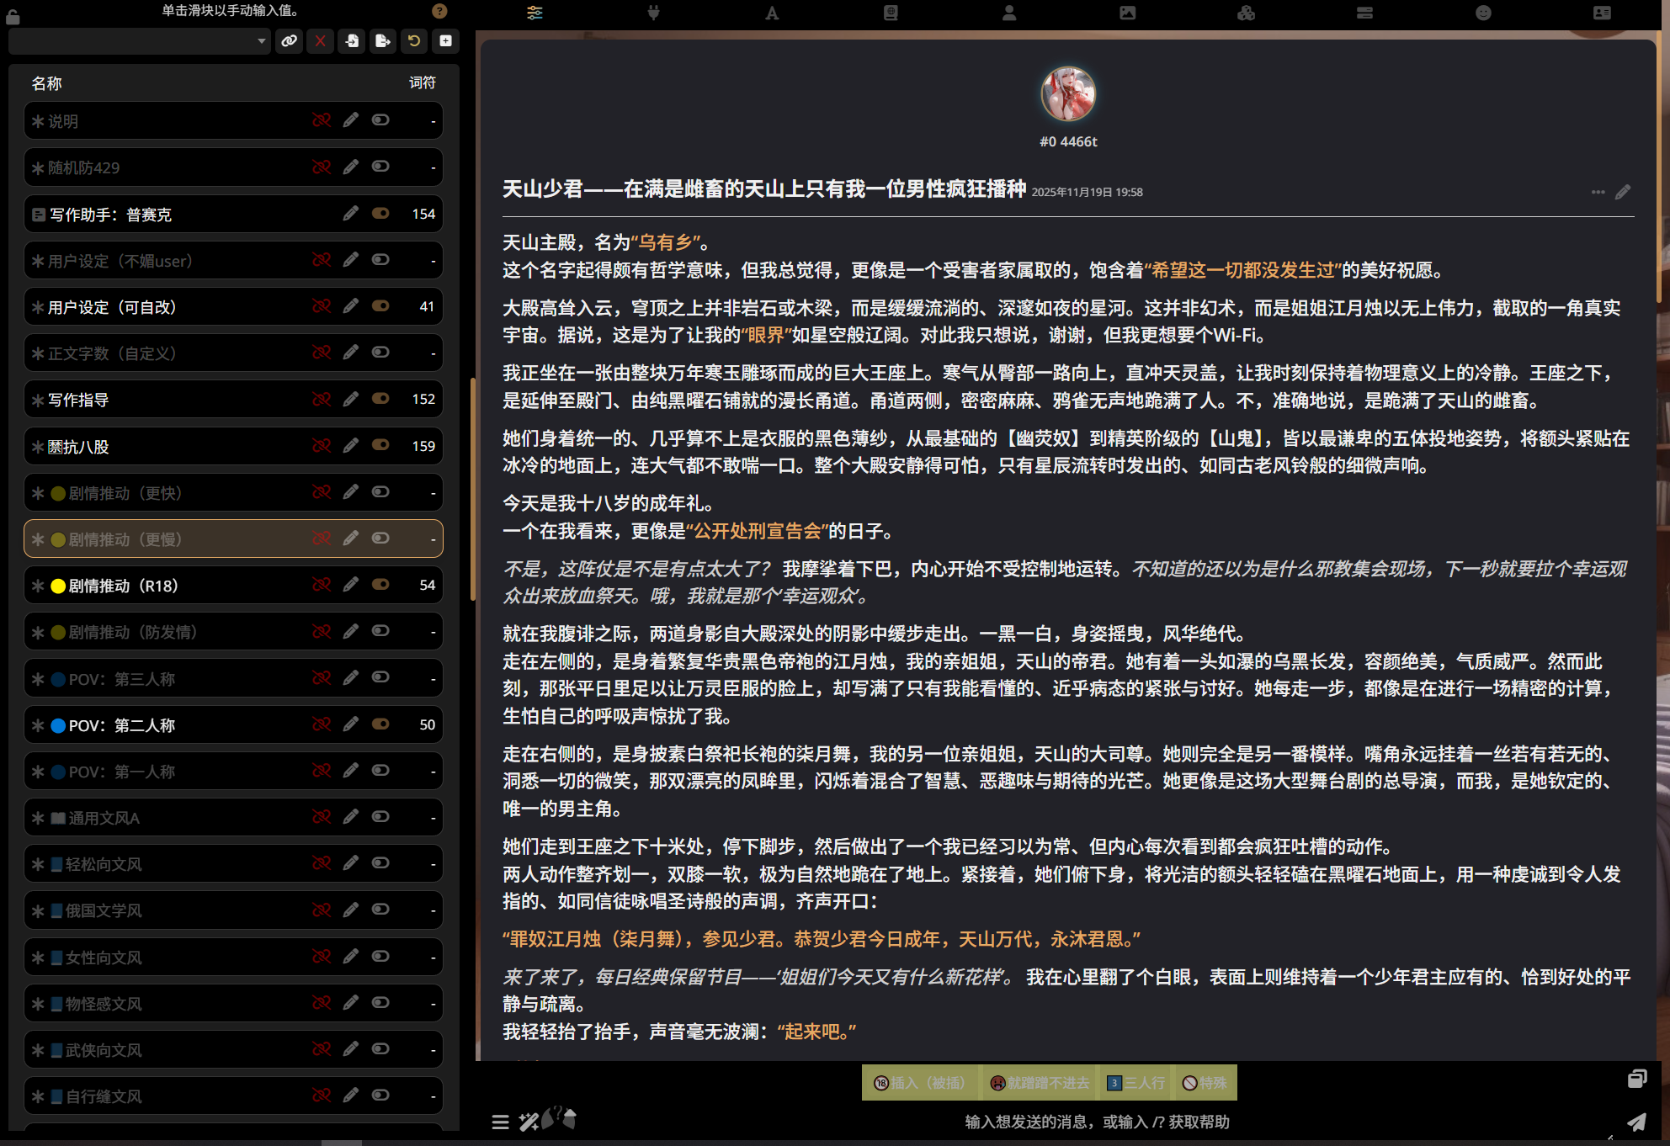Click the send message paper plane icon
Viewport: 1670px width, 1146px height.
click(1635, 1122)
